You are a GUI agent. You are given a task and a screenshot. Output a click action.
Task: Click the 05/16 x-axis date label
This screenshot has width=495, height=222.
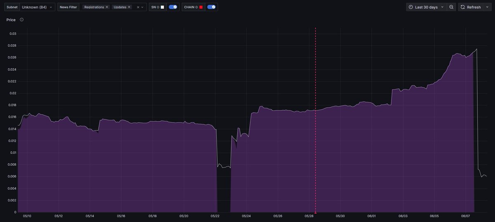121,216
